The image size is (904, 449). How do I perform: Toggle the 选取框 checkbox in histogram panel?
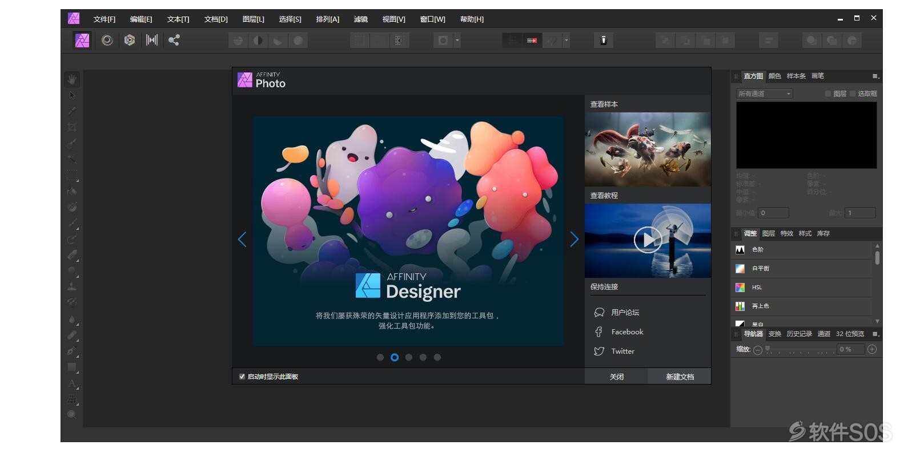852,94
